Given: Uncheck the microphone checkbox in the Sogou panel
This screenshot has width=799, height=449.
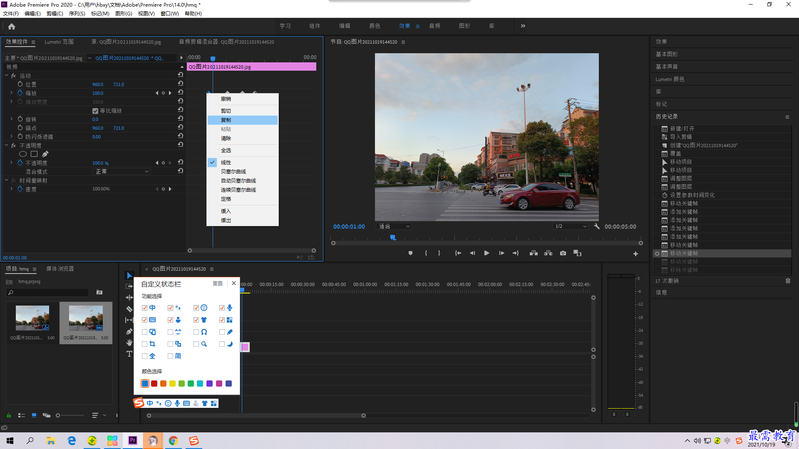Looking at the screenshot, I should 222,308.
